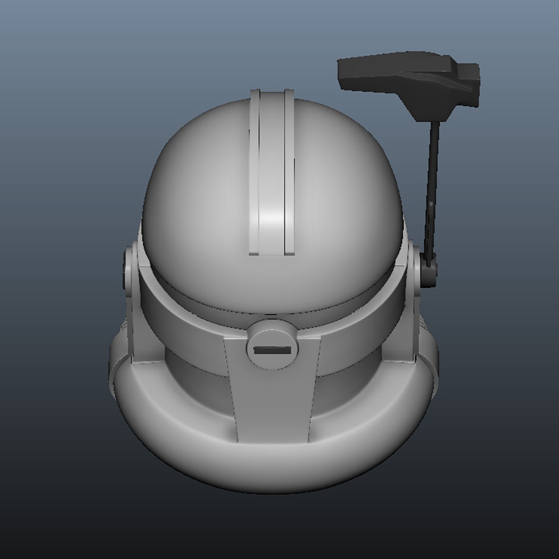Viewport: 559px width, 559px height.
Task: Click the left ear cap of the helmet
Action: click(x=128, y=271)
